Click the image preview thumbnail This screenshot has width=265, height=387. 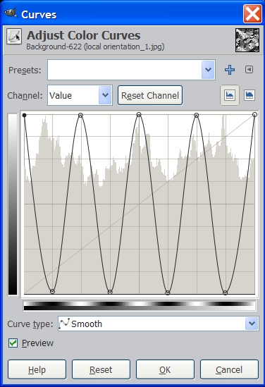point(247,40)
